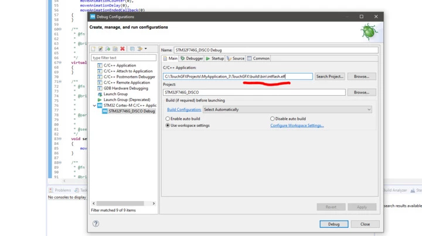This screenshot has width=422, height=236.
Task: Click the Search Project button
Action: pyautogui.click(x=329, y=77)
